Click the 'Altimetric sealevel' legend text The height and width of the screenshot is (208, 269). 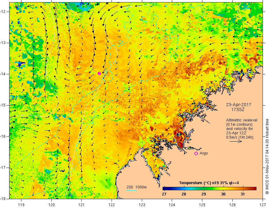pyautogui.click(x=242, y=120)
